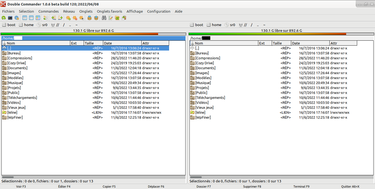Sort left panel by Date column
Viewport: 375px width, 189px height.
tap(122, 43)
